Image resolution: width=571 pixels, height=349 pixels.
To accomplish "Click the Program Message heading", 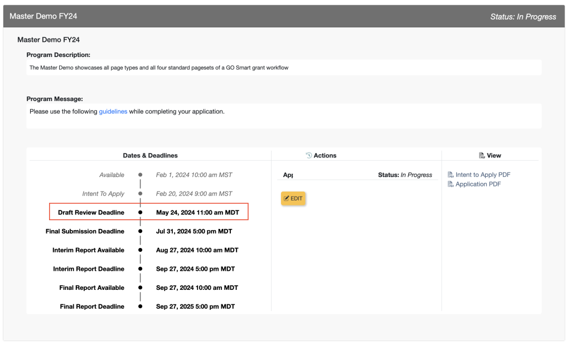I will point(55,99).
